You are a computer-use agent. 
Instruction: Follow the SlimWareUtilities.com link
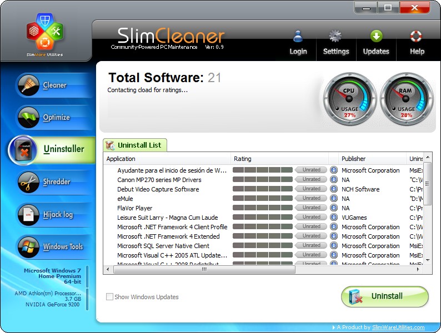coord(398,327)
